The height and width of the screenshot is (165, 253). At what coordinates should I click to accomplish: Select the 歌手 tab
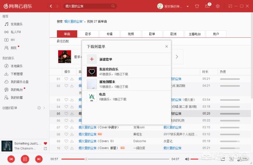pyautogui.click(x=88, y=34)
